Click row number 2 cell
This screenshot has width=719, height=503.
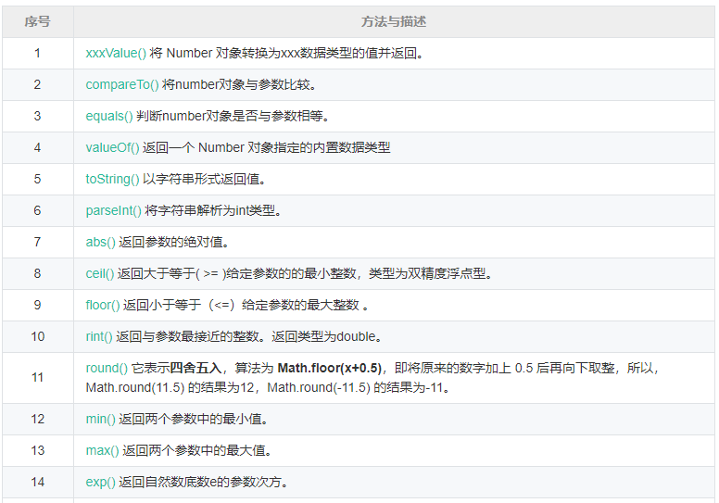tap(38, 85)
